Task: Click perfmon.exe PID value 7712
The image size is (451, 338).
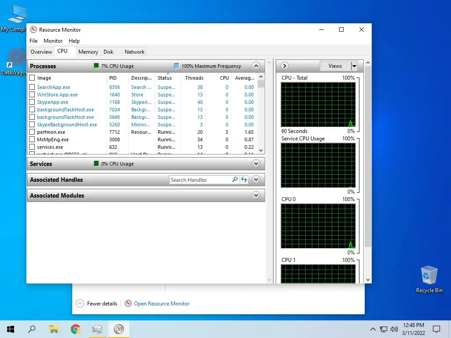Action: [115, 132]
